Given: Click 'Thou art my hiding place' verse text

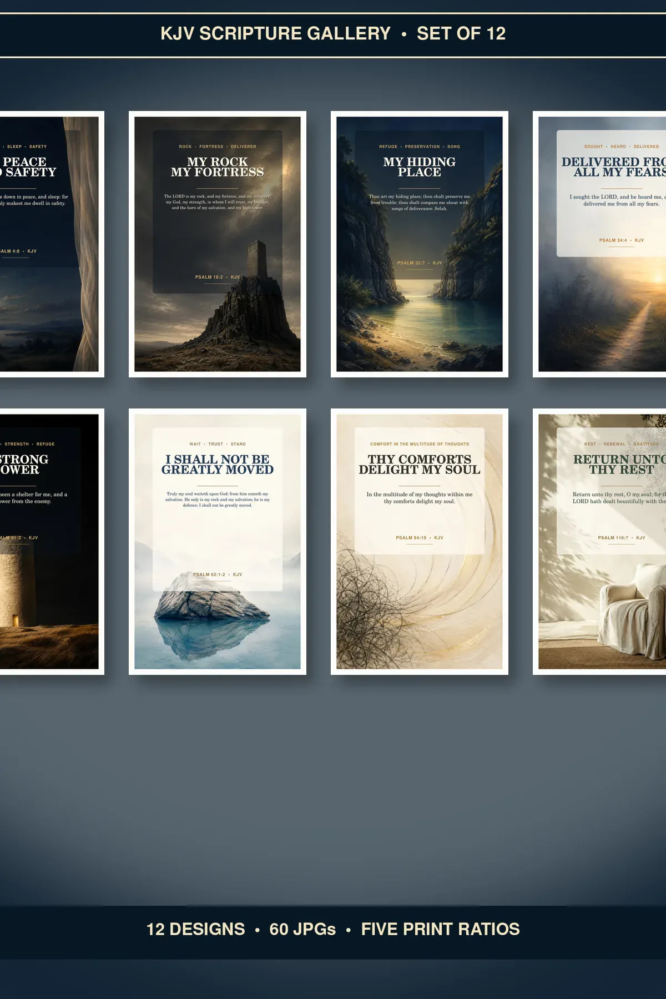Looking at the screenshot, I should pos(420,203).
